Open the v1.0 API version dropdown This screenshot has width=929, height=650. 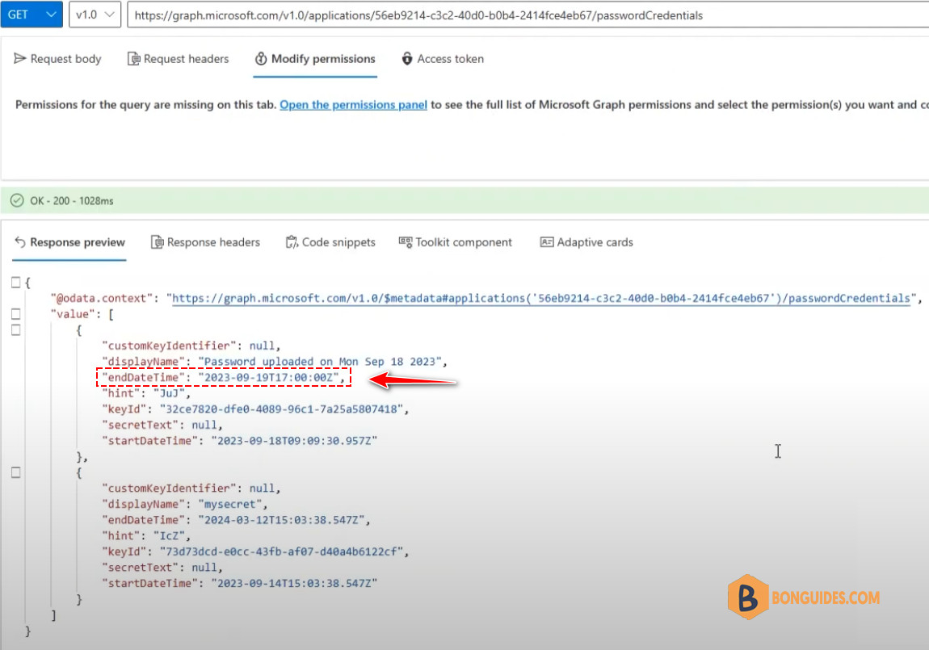(x=95, y=15)
